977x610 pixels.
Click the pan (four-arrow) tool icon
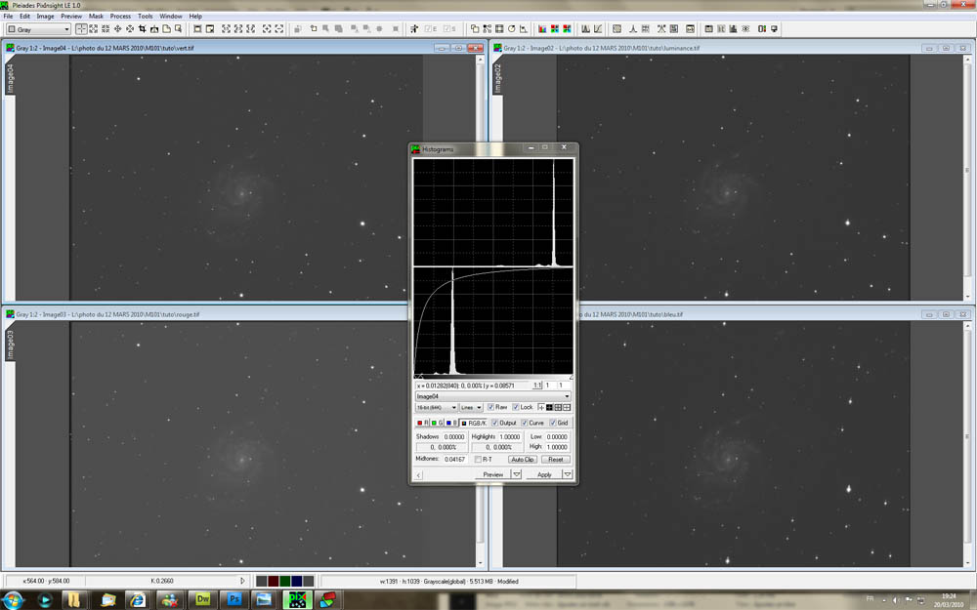118,29
